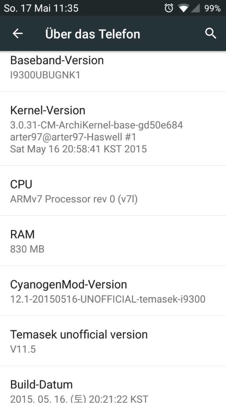Viewport: 226px width, 403px height.
Task: Tap the arter97@arter97-Haswell kernel line
Action: pyautogui.click(x=73, y=137)
